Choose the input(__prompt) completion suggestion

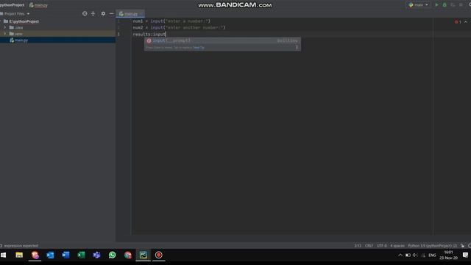pyautogui.click(x=222, y=40)
